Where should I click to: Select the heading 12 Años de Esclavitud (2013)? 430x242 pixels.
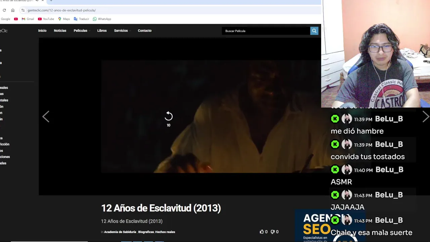click(161, 208)
